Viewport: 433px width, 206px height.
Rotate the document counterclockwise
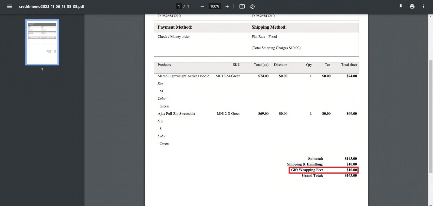click(252, 6)
